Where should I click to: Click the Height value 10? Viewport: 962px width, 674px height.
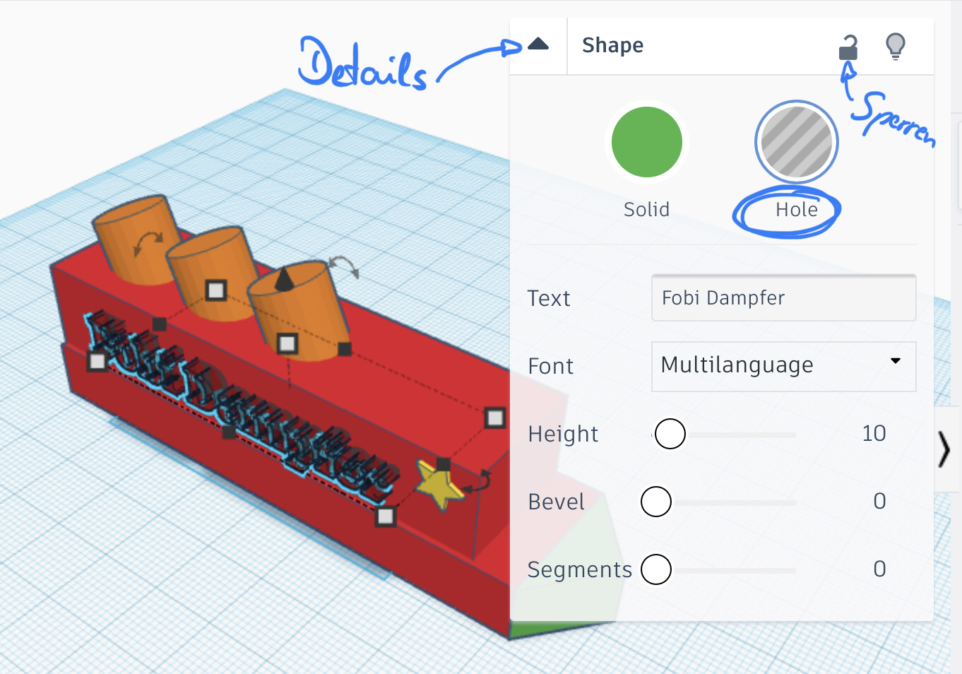873,433
